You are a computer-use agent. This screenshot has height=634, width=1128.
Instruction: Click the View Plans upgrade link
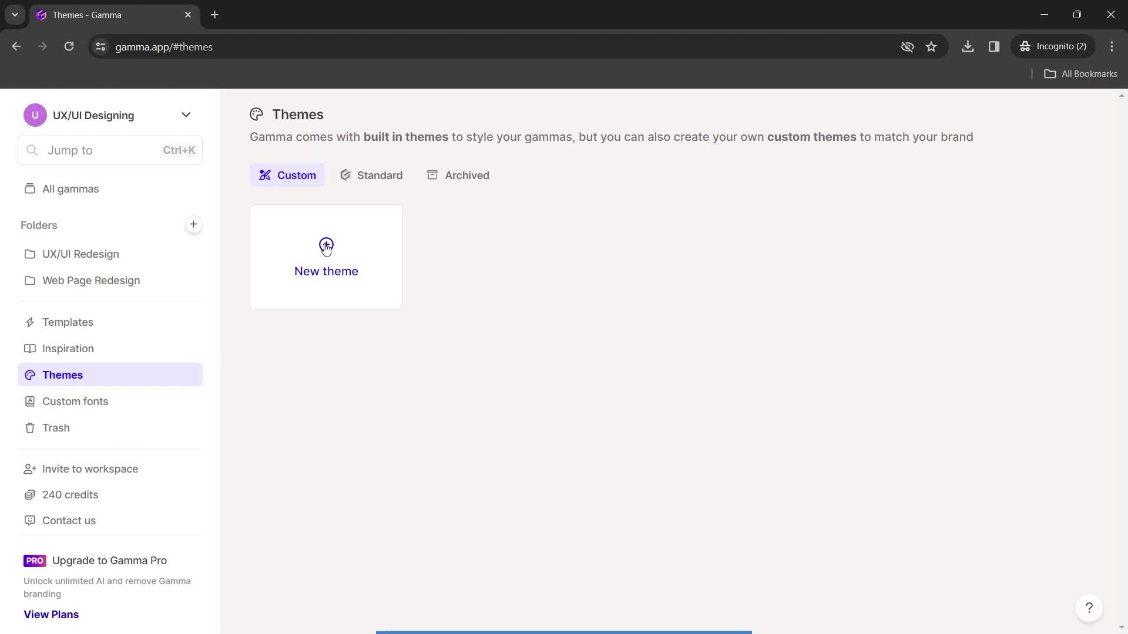[51, 614]
